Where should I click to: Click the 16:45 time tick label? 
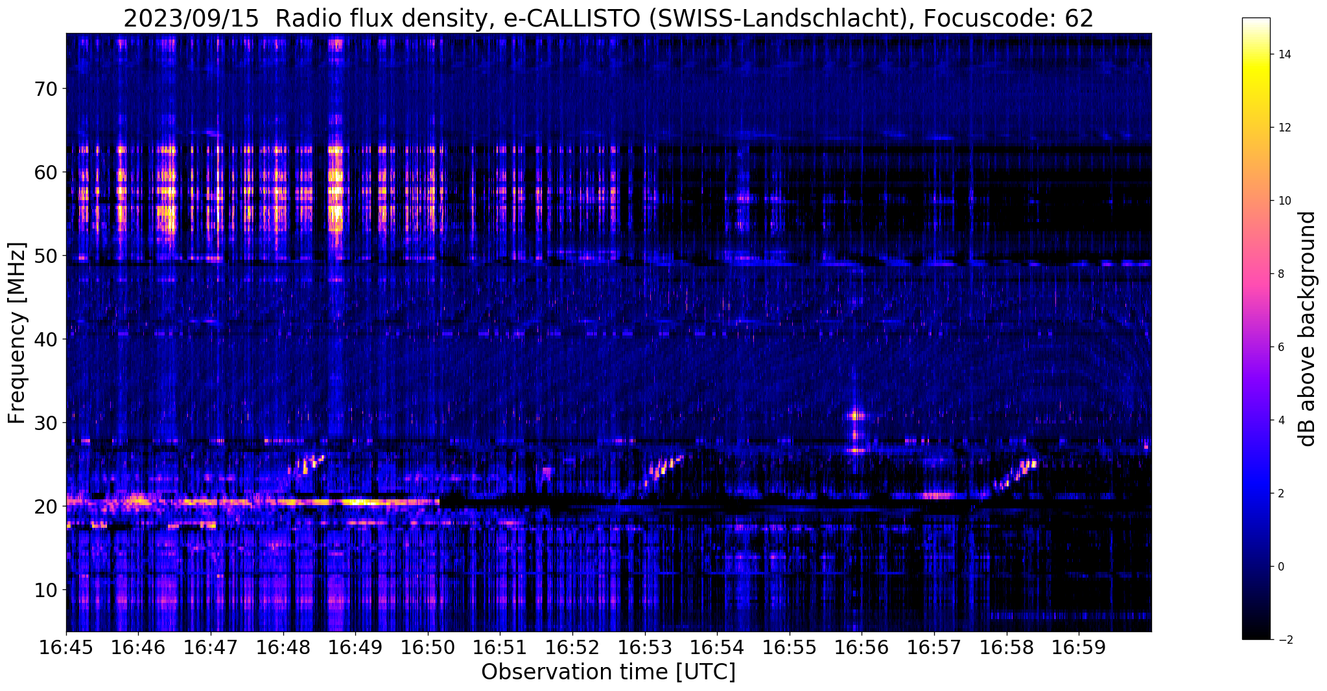[x=66, y=648]
